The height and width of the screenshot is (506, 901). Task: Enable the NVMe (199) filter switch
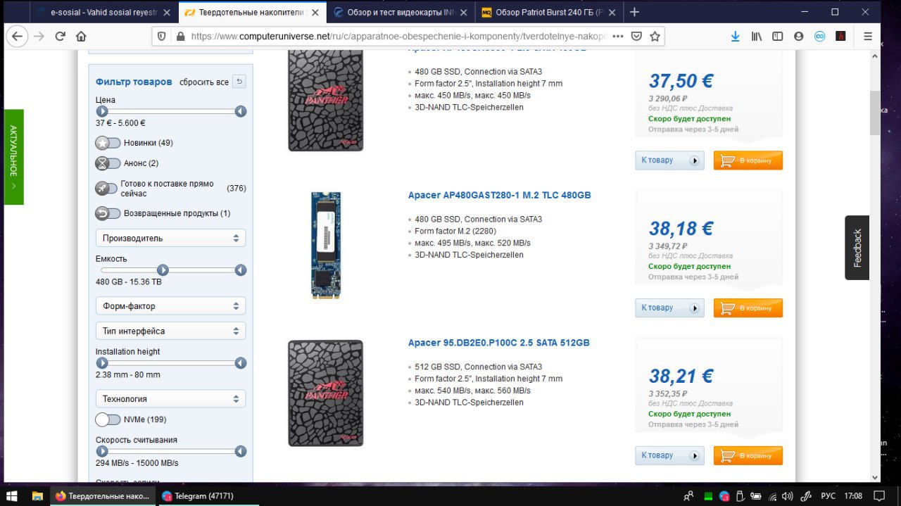(x=108, y=419)
